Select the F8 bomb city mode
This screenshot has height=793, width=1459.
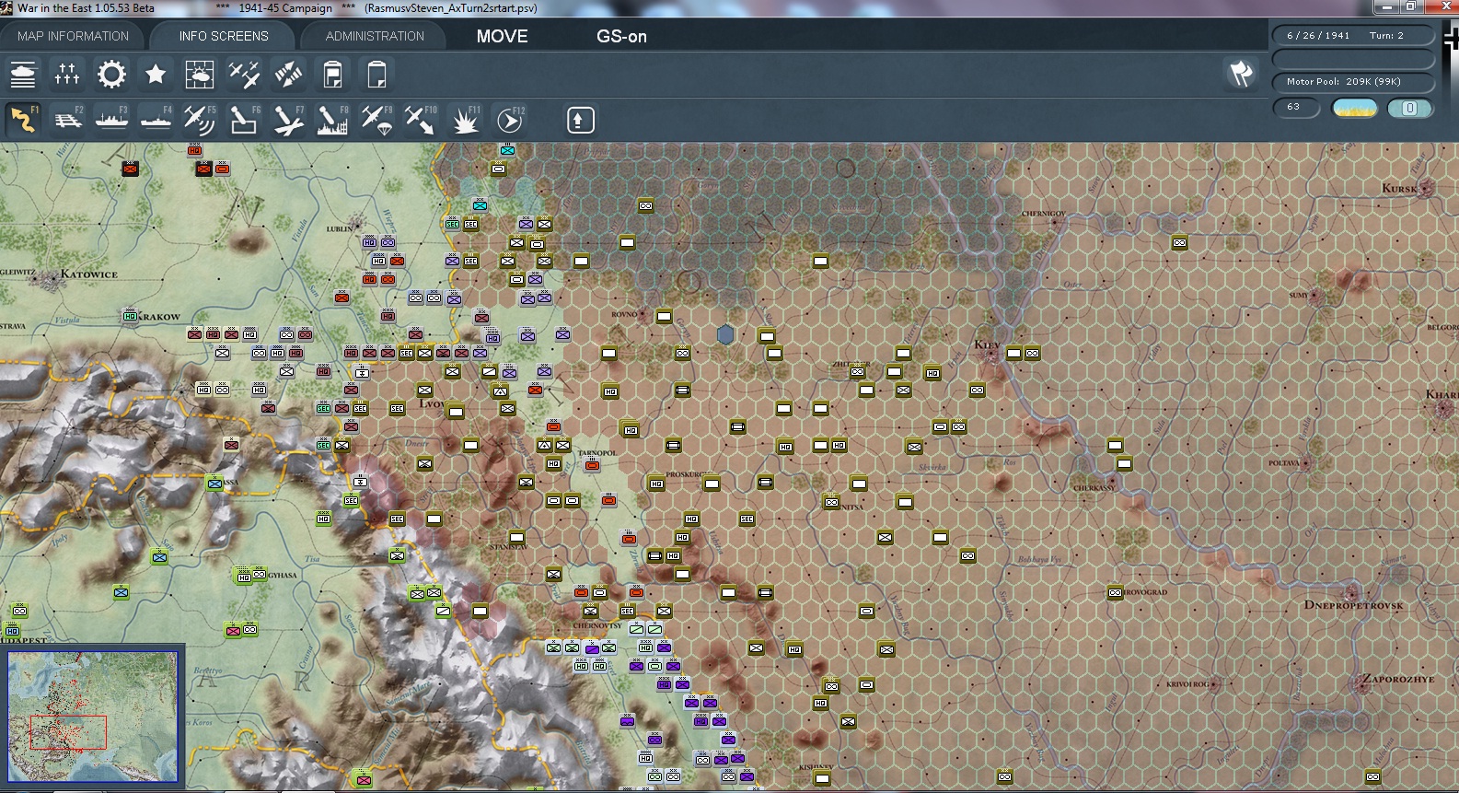(332, 120)
